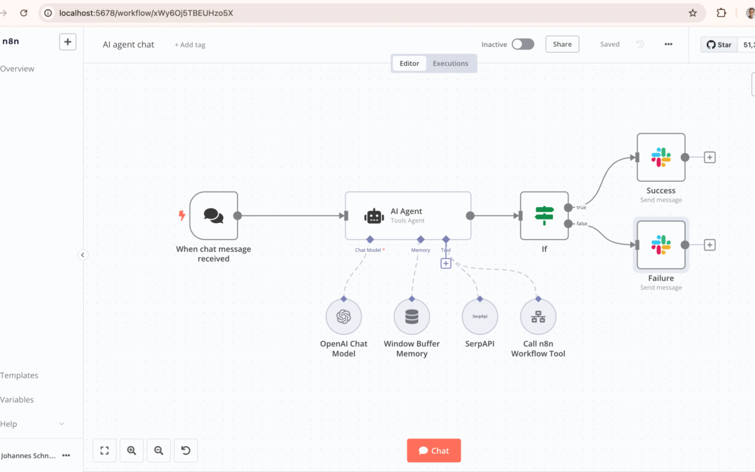Click the If node's true output connector

pos(568,208)
